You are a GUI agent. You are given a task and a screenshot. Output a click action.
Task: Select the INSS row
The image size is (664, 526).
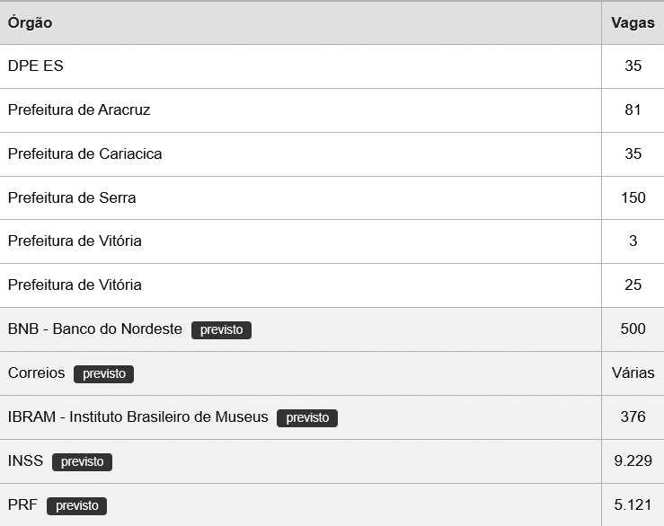click(x=25, y=461)
